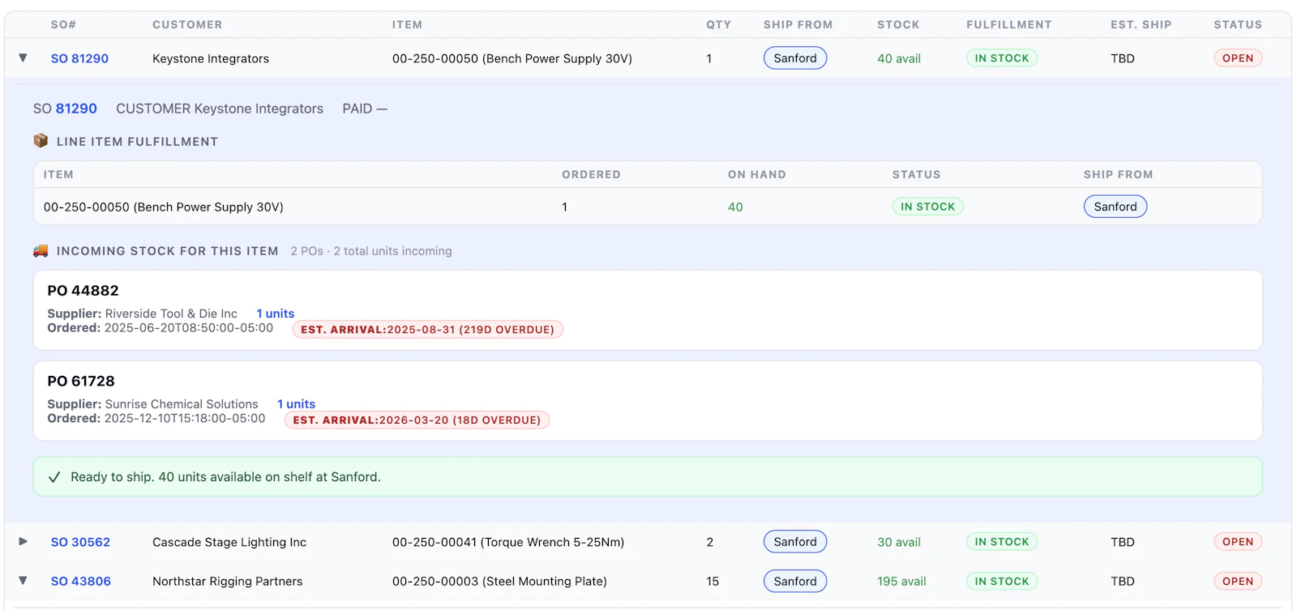
Task: Click the QTY column header
Action: (x=718, y=24)
